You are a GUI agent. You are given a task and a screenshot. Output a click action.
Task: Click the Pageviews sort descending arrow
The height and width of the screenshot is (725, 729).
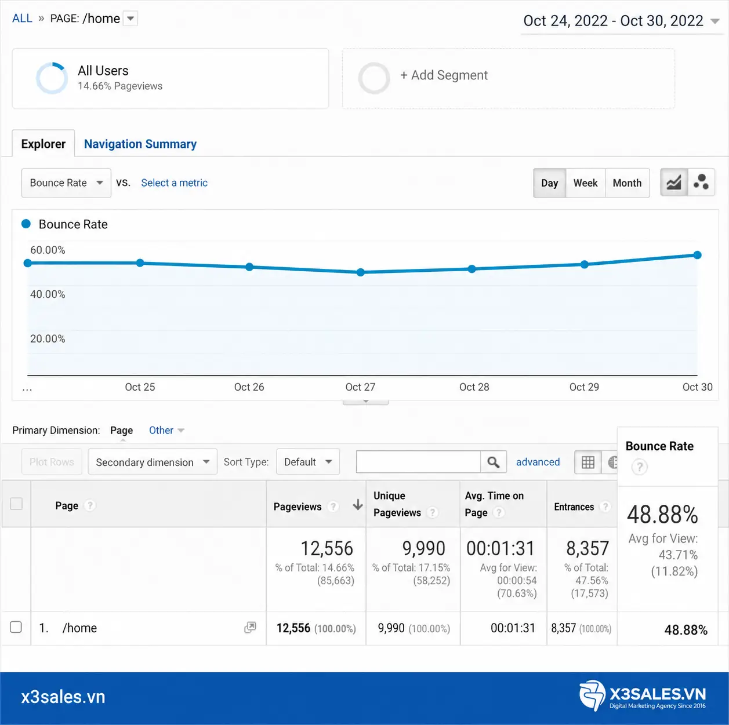pos(358,505)
